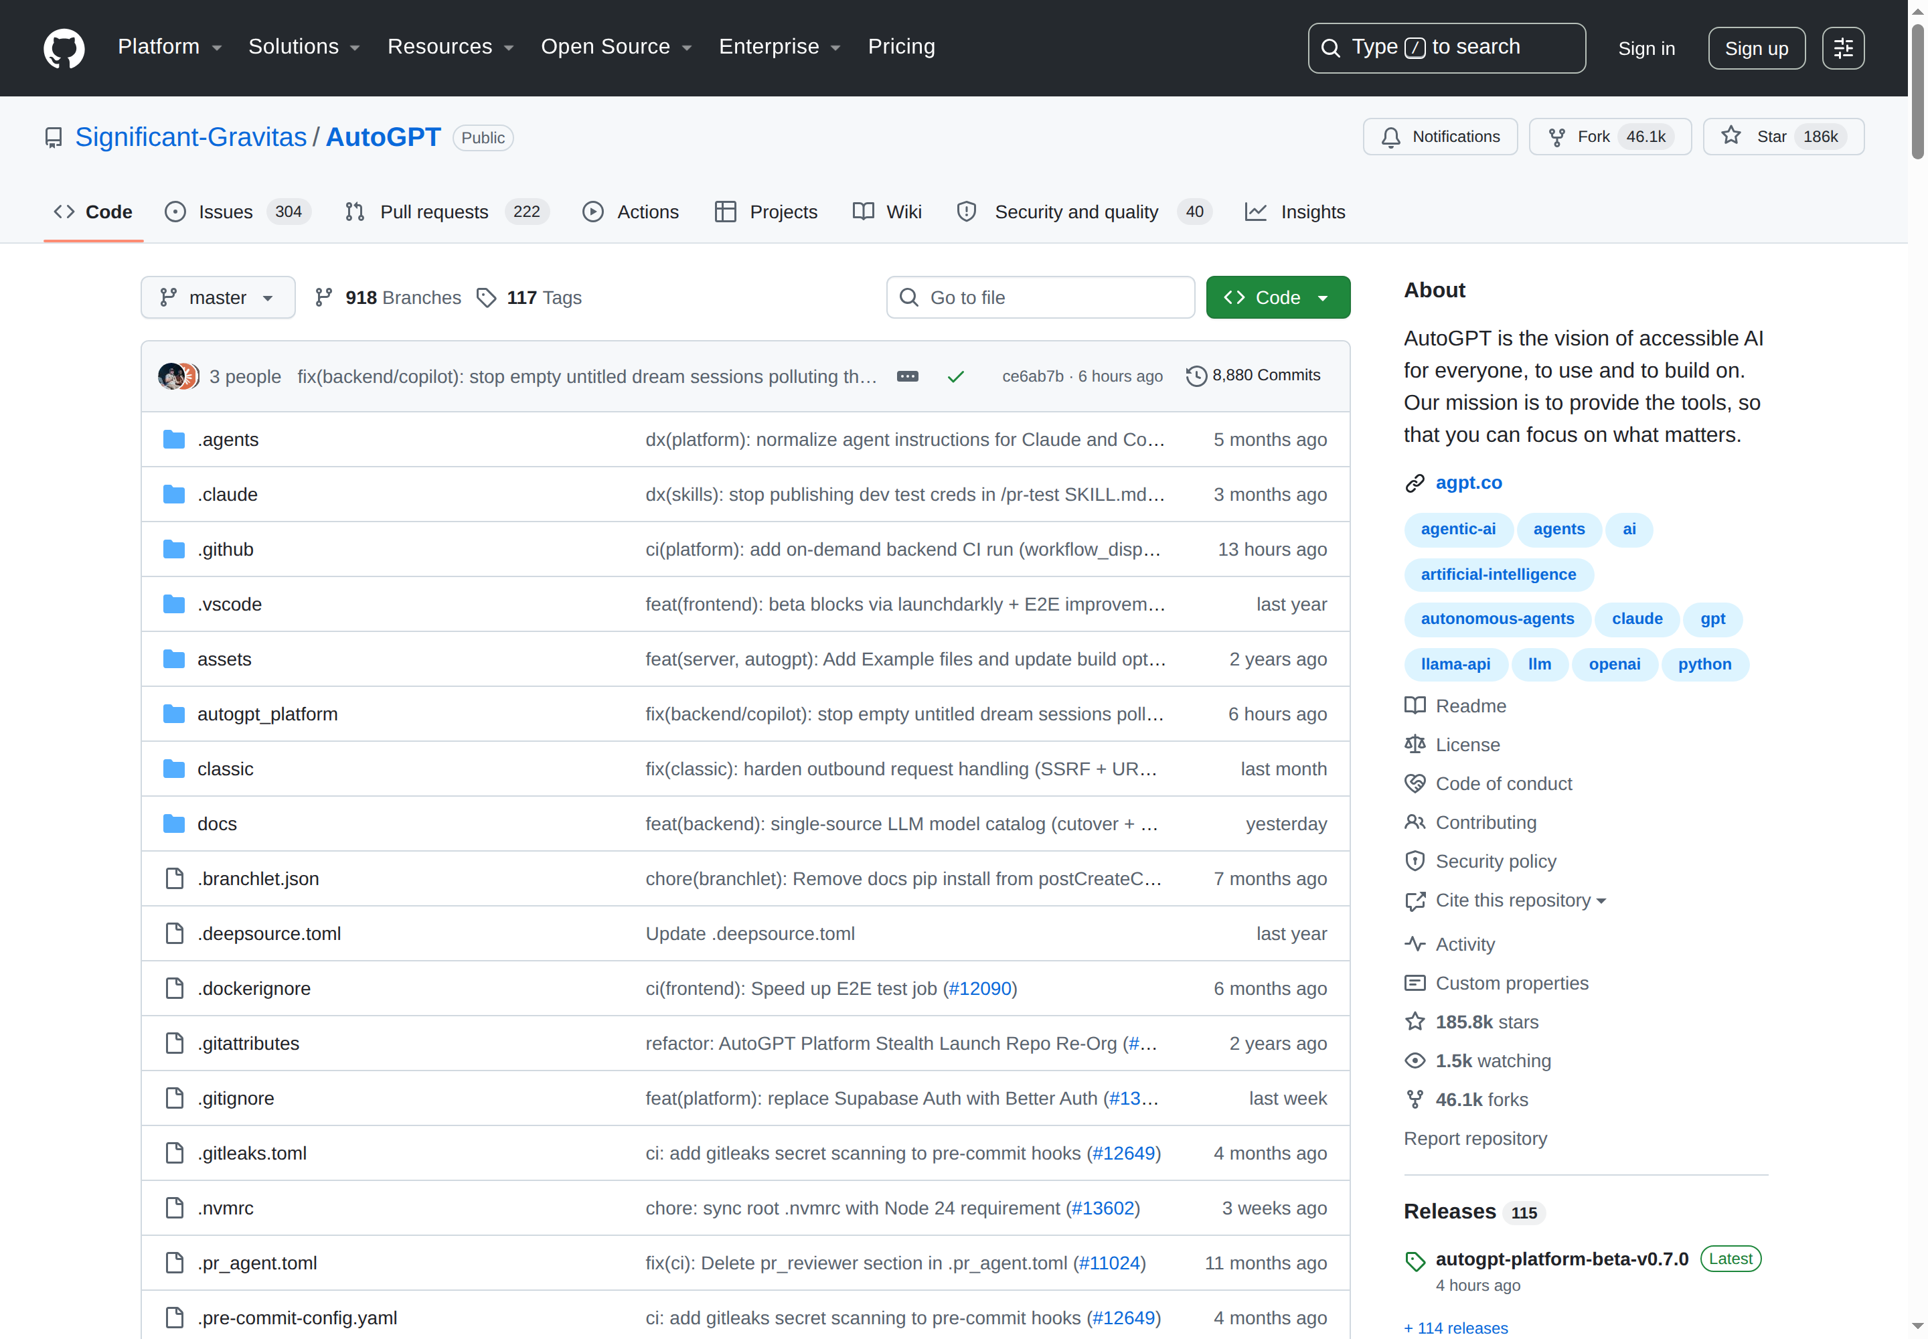Click the Sign in link

click(x=1646, y=49)
